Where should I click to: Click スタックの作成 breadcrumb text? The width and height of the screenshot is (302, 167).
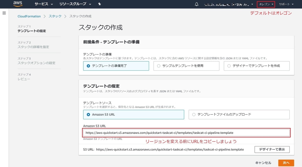(80, 16)
